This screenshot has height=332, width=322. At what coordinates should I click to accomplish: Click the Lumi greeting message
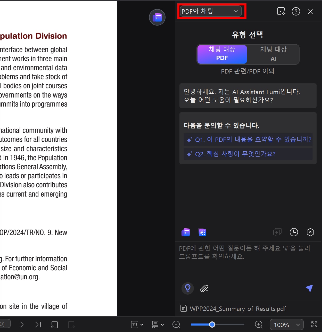pos(248,96)
